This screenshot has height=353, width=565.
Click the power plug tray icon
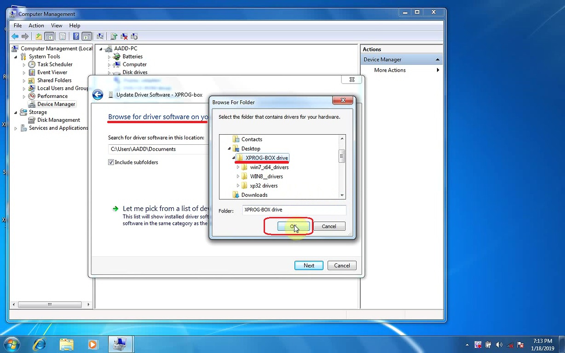[x=489, y=344]
